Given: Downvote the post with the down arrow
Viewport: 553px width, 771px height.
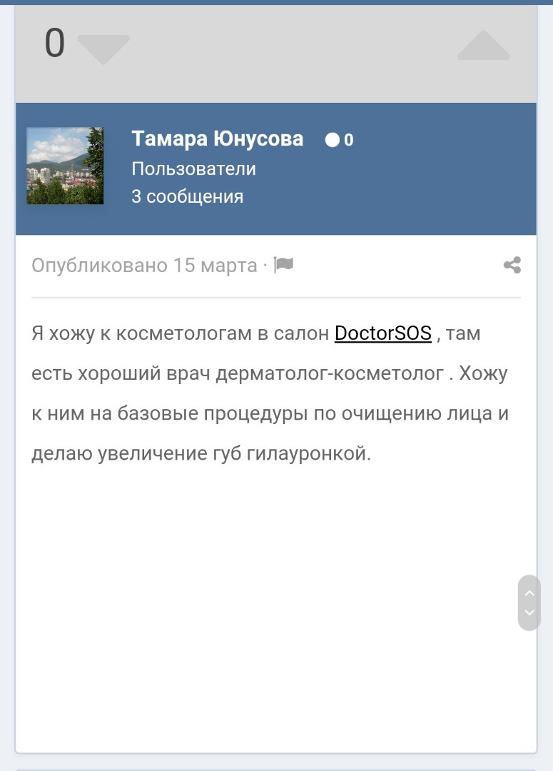Looking at the screenshot, I should point(103,49).
